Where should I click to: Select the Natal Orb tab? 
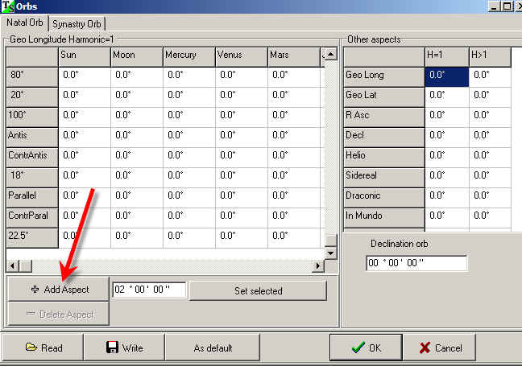pos(25,23)
